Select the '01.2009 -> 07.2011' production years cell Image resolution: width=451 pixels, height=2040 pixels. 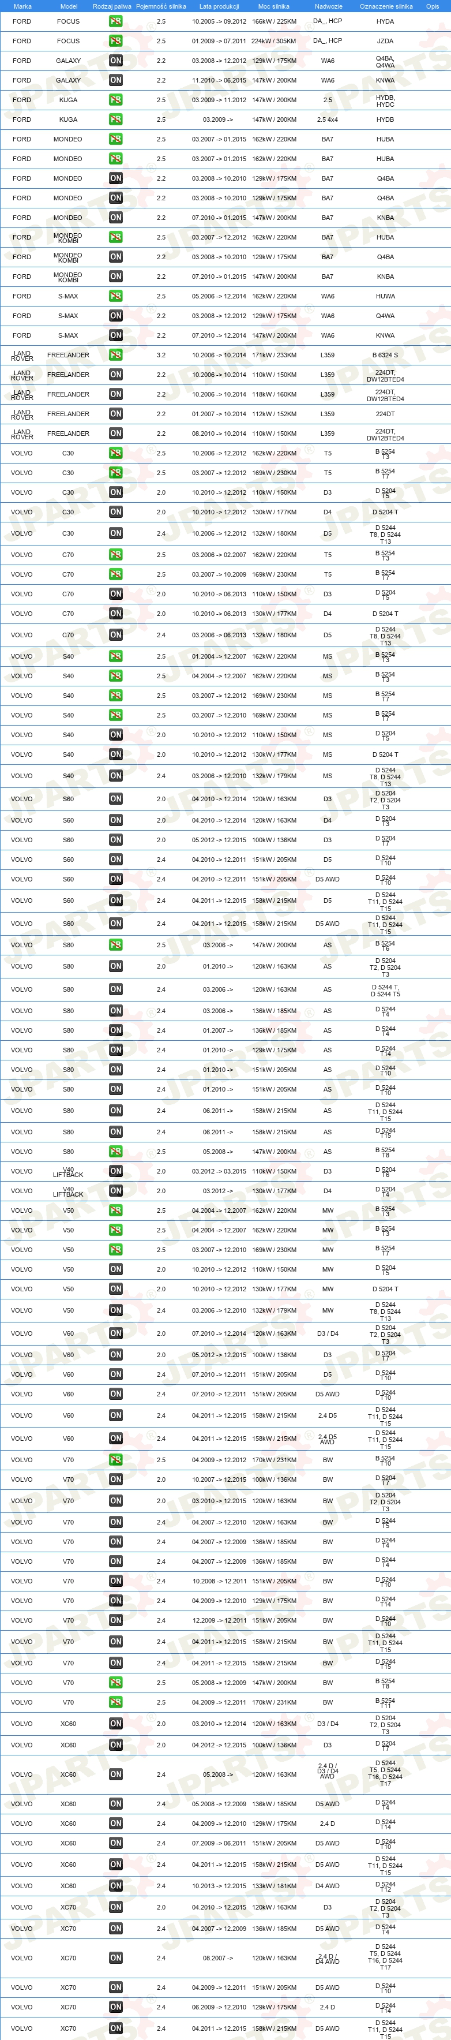click(219, 41)
